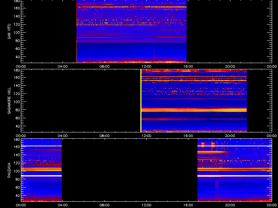Screen dimensions: 278x208
Task: Select the Palehua evening spectrogram segment
Action: [x=235, y=170]
